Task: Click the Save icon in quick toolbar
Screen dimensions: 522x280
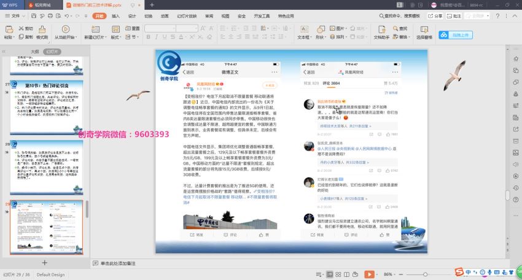Action: tap(34, 16)
